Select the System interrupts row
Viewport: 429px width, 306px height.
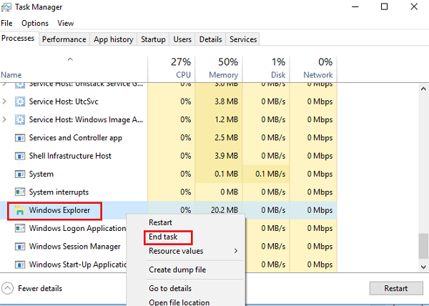click(168, 192)
